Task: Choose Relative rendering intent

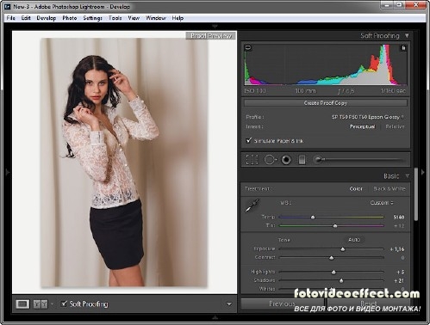Action: [x=395, y=126]
